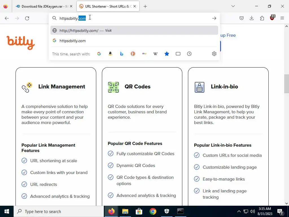The image size is (289, 217).
Task: Click inside the address bar field
Action: point(134,18)
